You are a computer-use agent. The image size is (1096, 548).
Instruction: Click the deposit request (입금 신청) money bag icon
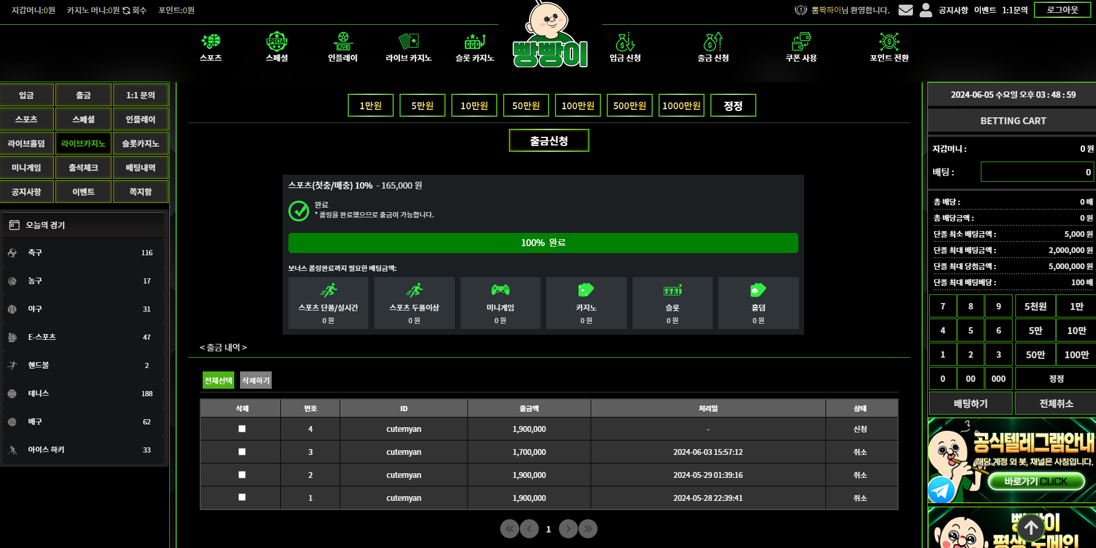[625, 41]
